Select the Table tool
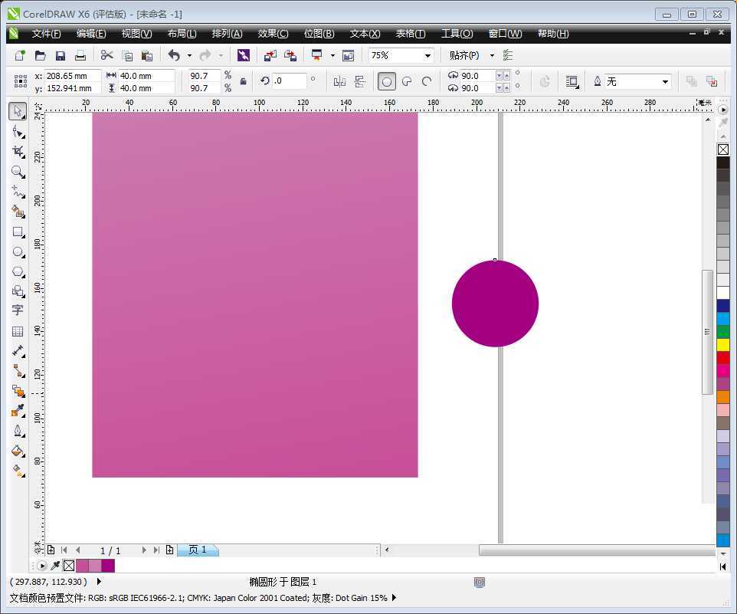This screenshot has height=614, width=737. click(x=18, y=331)
